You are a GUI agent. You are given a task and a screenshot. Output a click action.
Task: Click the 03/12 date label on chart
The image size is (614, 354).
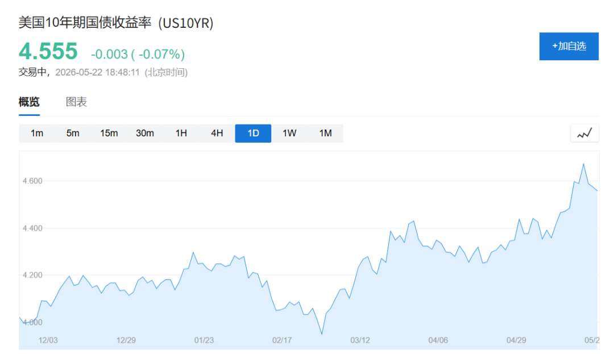[x=360, y=340]
